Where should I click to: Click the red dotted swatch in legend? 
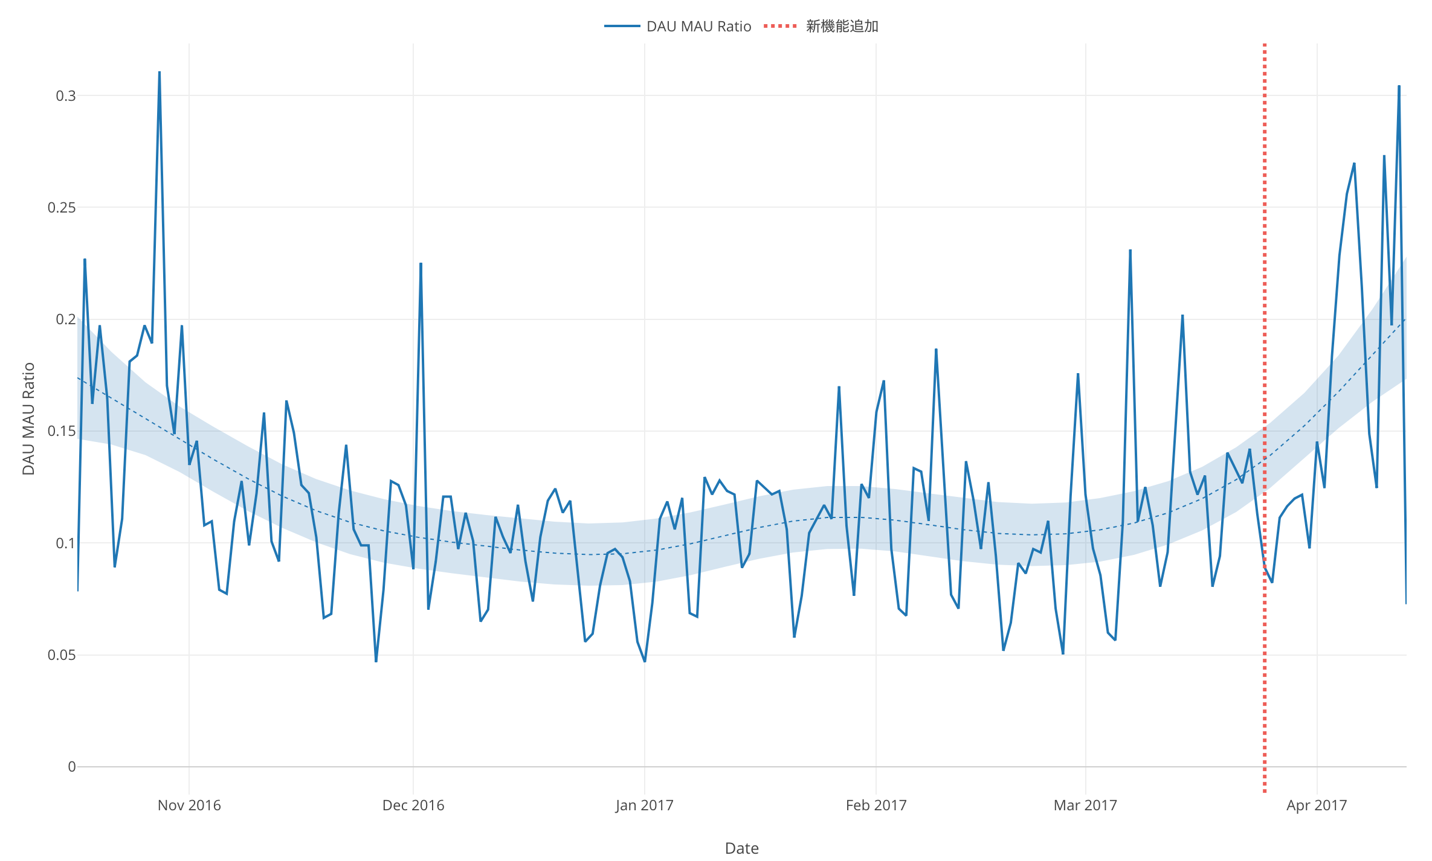pyautogui.click(x=780, y=27)
